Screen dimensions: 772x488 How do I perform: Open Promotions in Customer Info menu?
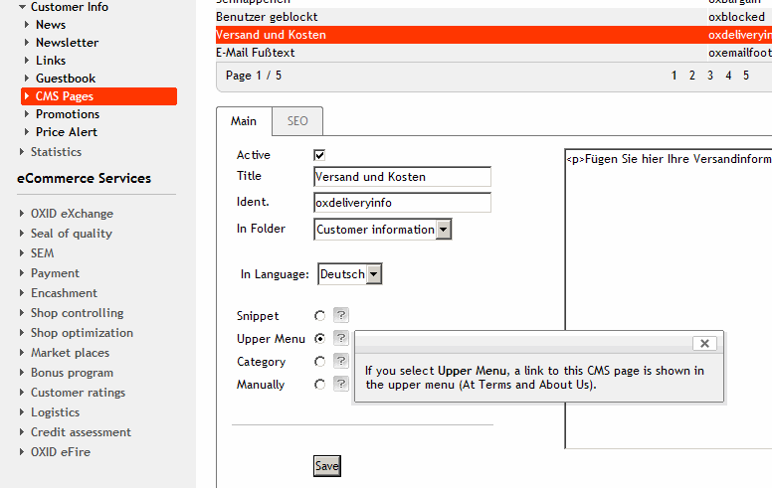[68, 114]
